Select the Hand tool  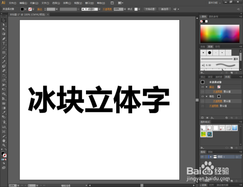[x=4, y=140]
